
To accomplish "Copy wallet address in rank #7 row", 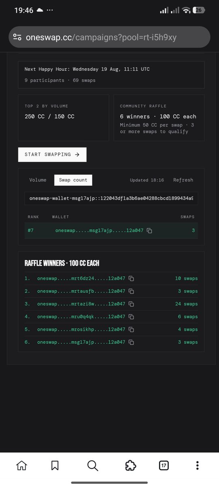I will (149, 231).
